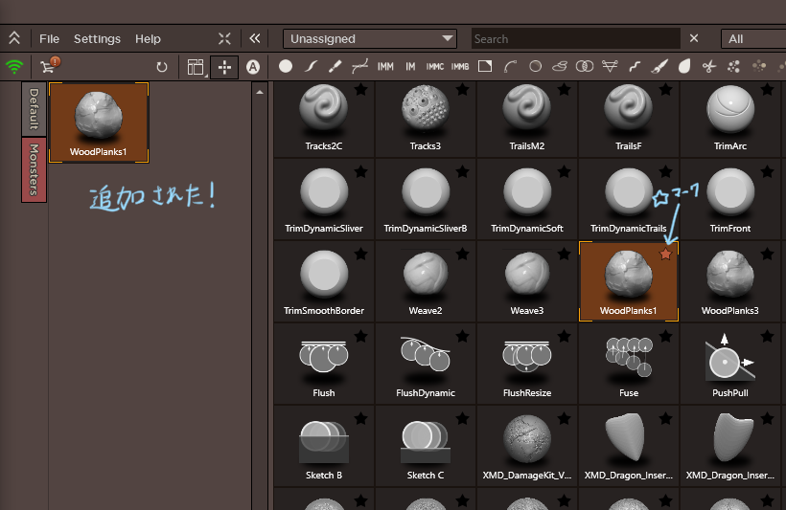
Task: Toggle favorite star on WoodPlanks3 brush
Action: pos(768,254)
